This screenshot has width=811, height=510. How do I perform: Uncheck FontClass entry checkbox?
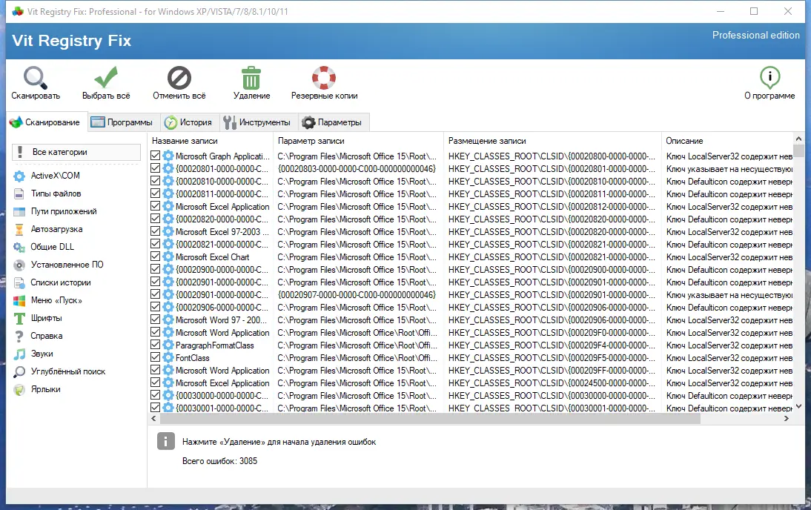pyautogui.click(x=155, y=357)
